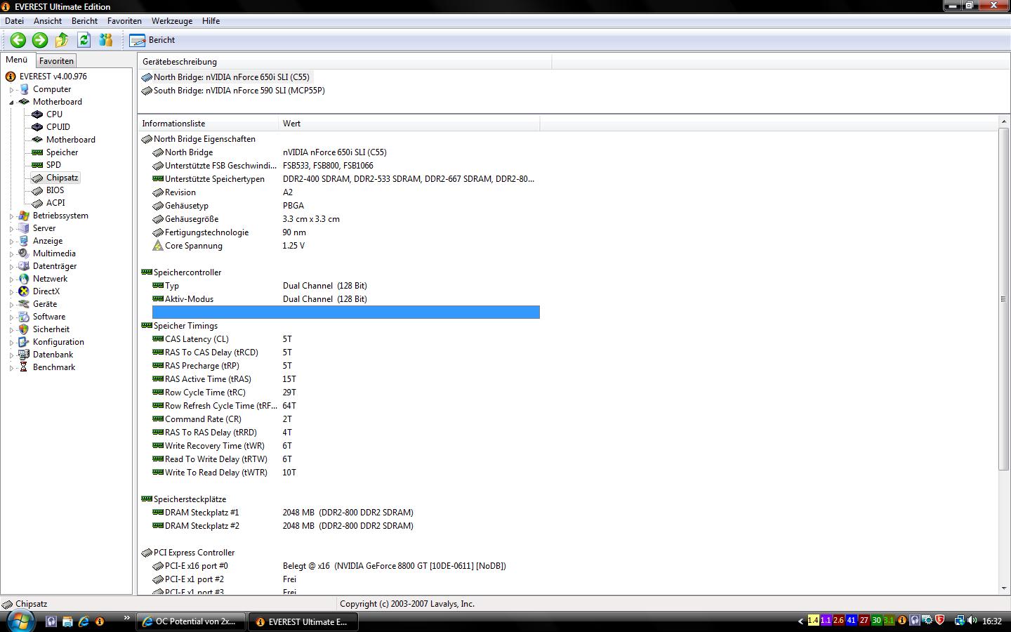Click the Core Spannung warning icon
The width and height of the screenshot is (1011, 632).
(158, 246)
